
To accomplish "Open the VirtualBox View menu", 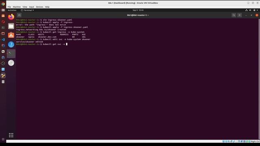I will tap(25, 7).
